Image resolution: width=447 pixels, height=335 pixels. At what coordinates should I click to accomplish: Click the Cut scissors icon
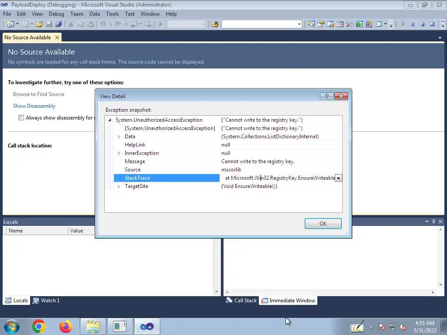click(x=71, y=24)
